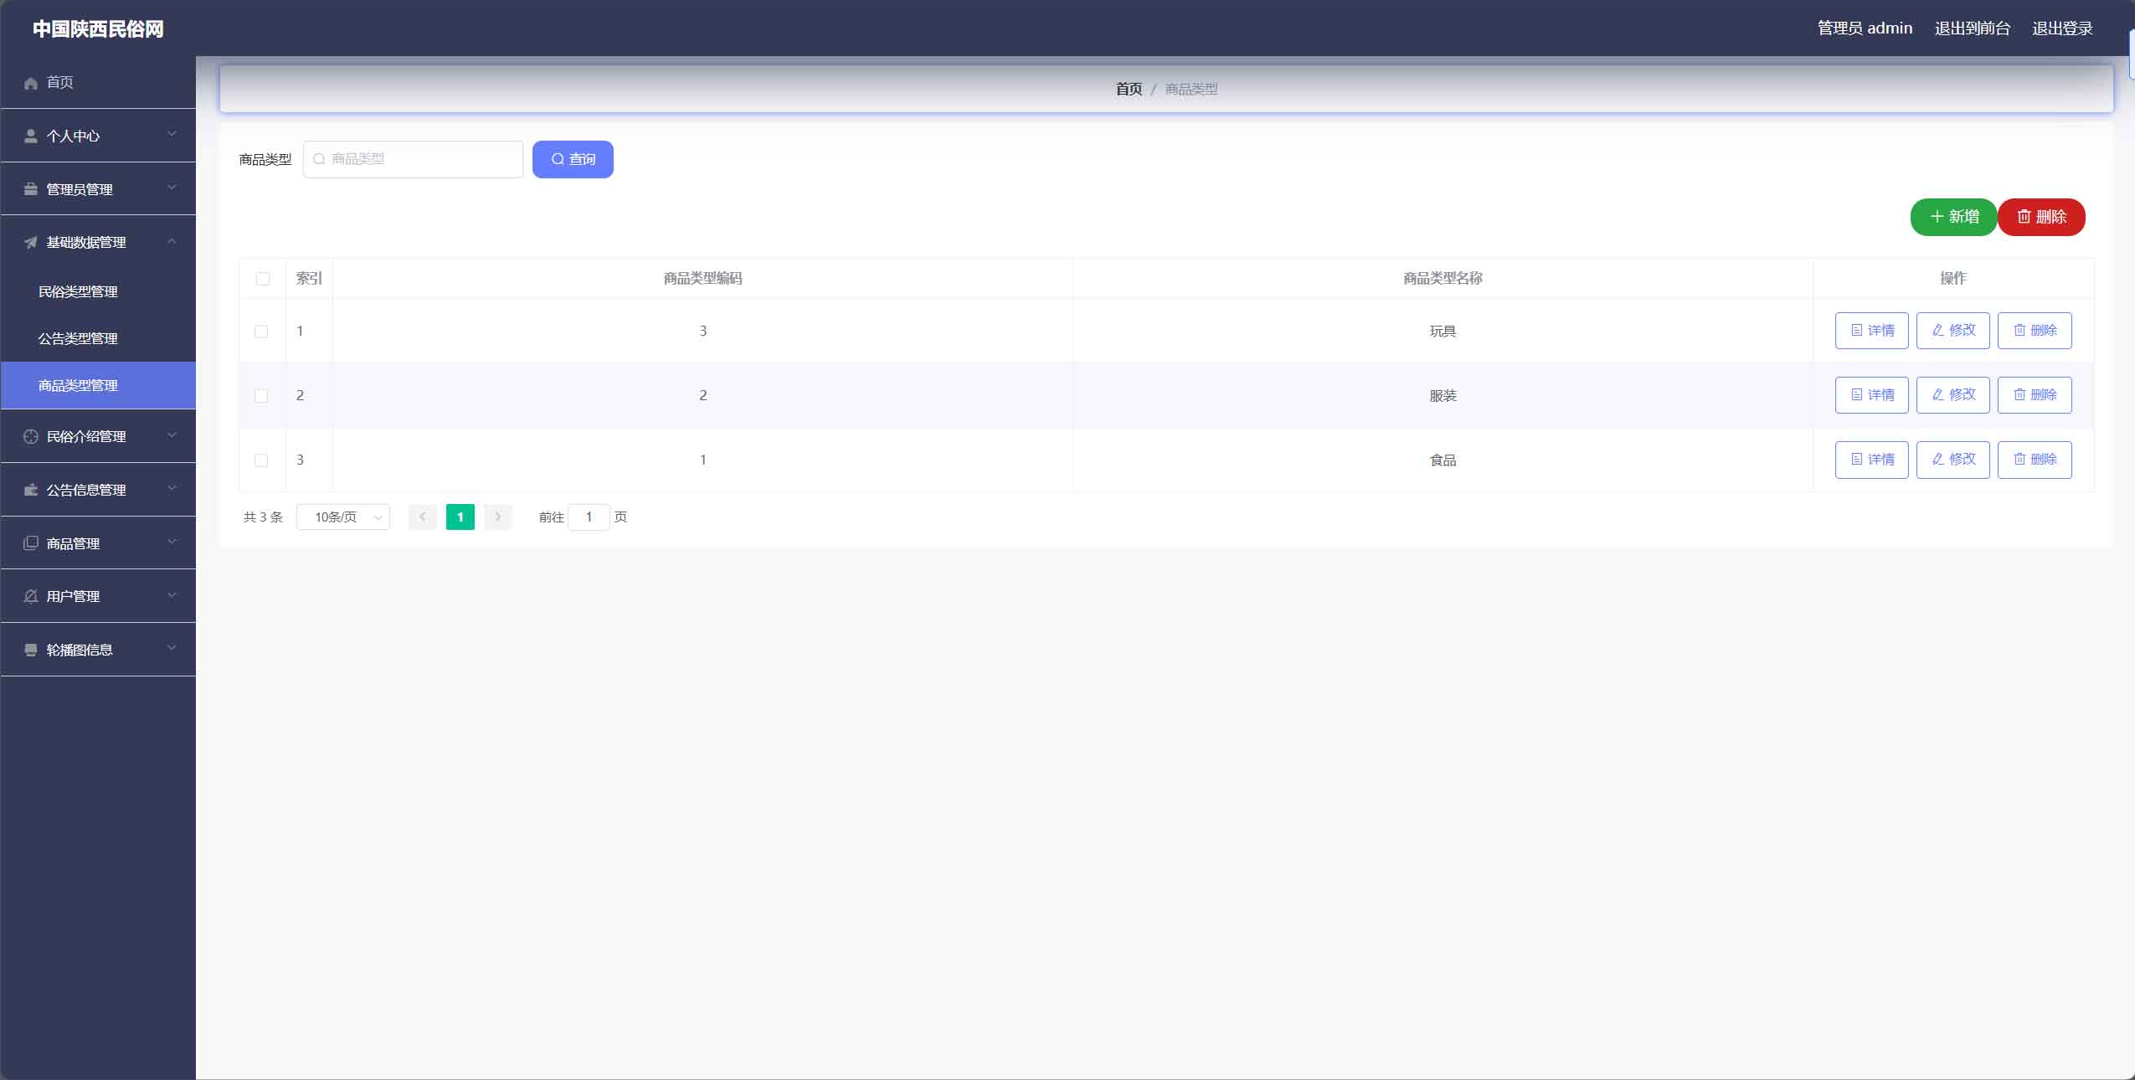Expand the 商品管理 menu chevron
The width and height of the screenshot is (2135, 1080).
172,542
